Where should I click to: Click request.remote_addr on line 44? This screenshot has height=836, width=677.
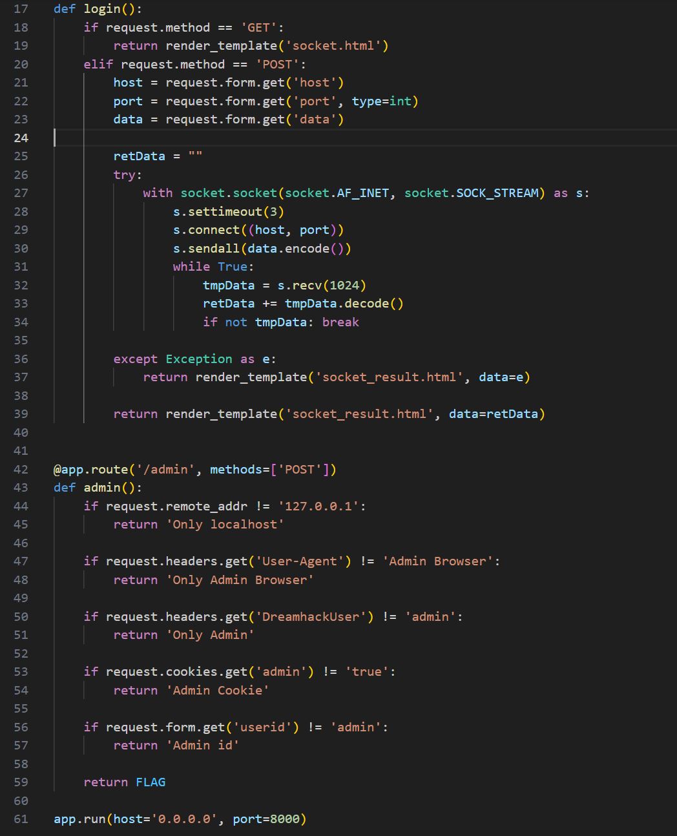[x=176, y=507]
